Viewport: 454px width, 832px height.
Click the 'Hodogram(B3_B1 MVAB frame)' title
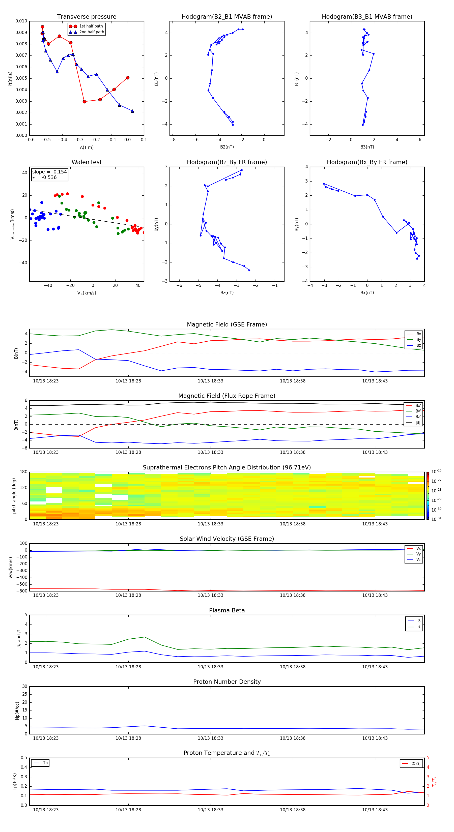coord(367,17)
